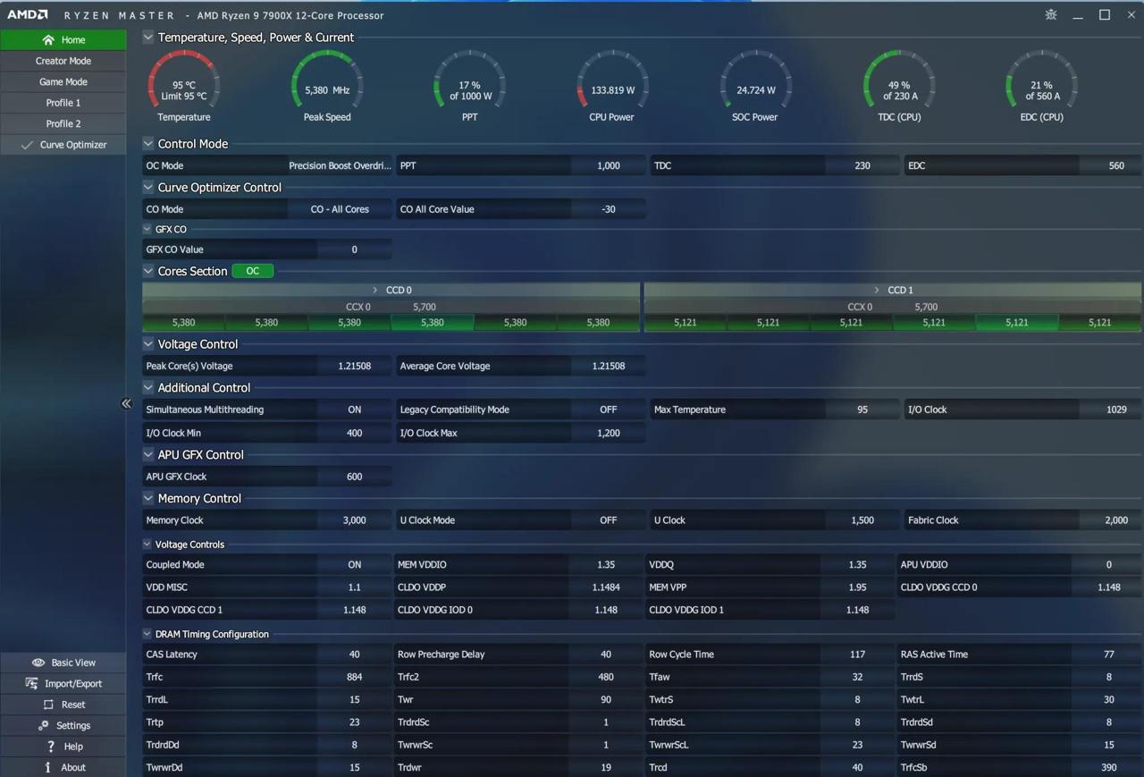Viewport: 1144px width, 777px height.
Task: Click the CO All Core Value field
Action: pyautogui.click(x=608, y=209)
